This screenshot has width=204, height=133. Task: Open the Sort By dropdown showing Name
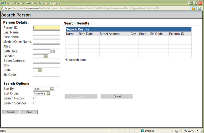coord(43,89)
